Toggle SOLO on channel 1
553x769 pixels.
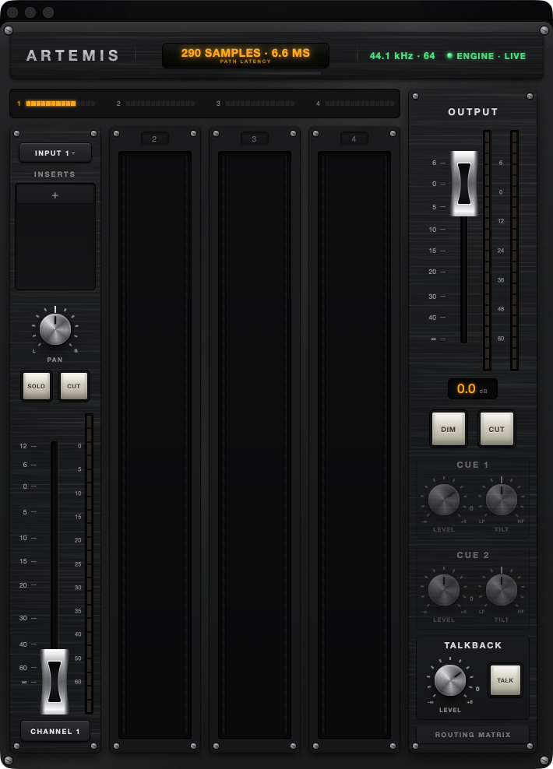[37, 386]
